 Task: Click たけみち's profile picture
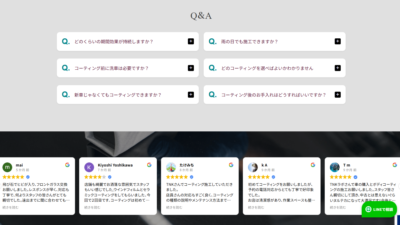click(171, 167)
